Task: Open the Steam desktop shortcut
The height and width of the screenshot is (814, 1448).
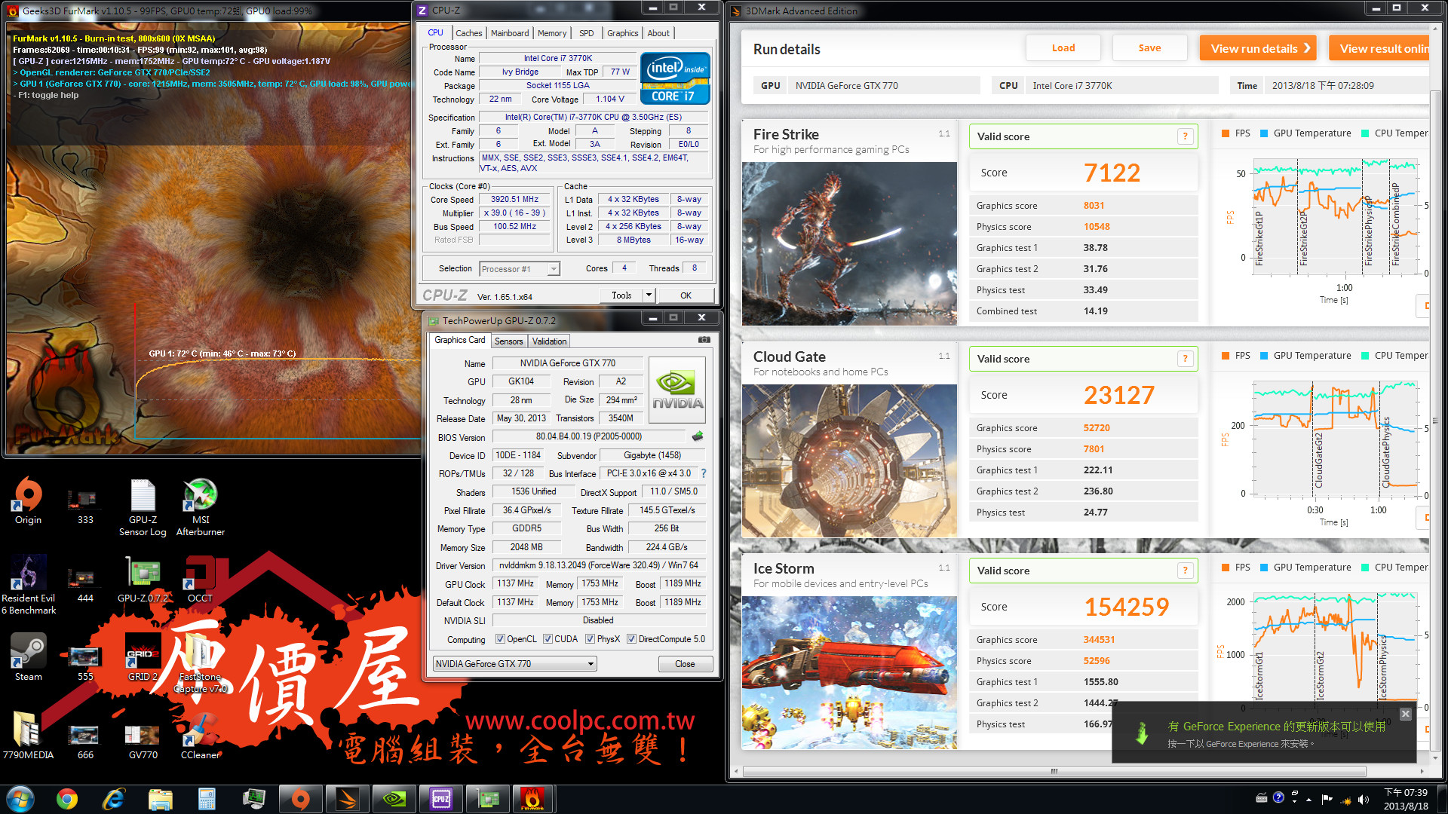Action: coord(29,657)
